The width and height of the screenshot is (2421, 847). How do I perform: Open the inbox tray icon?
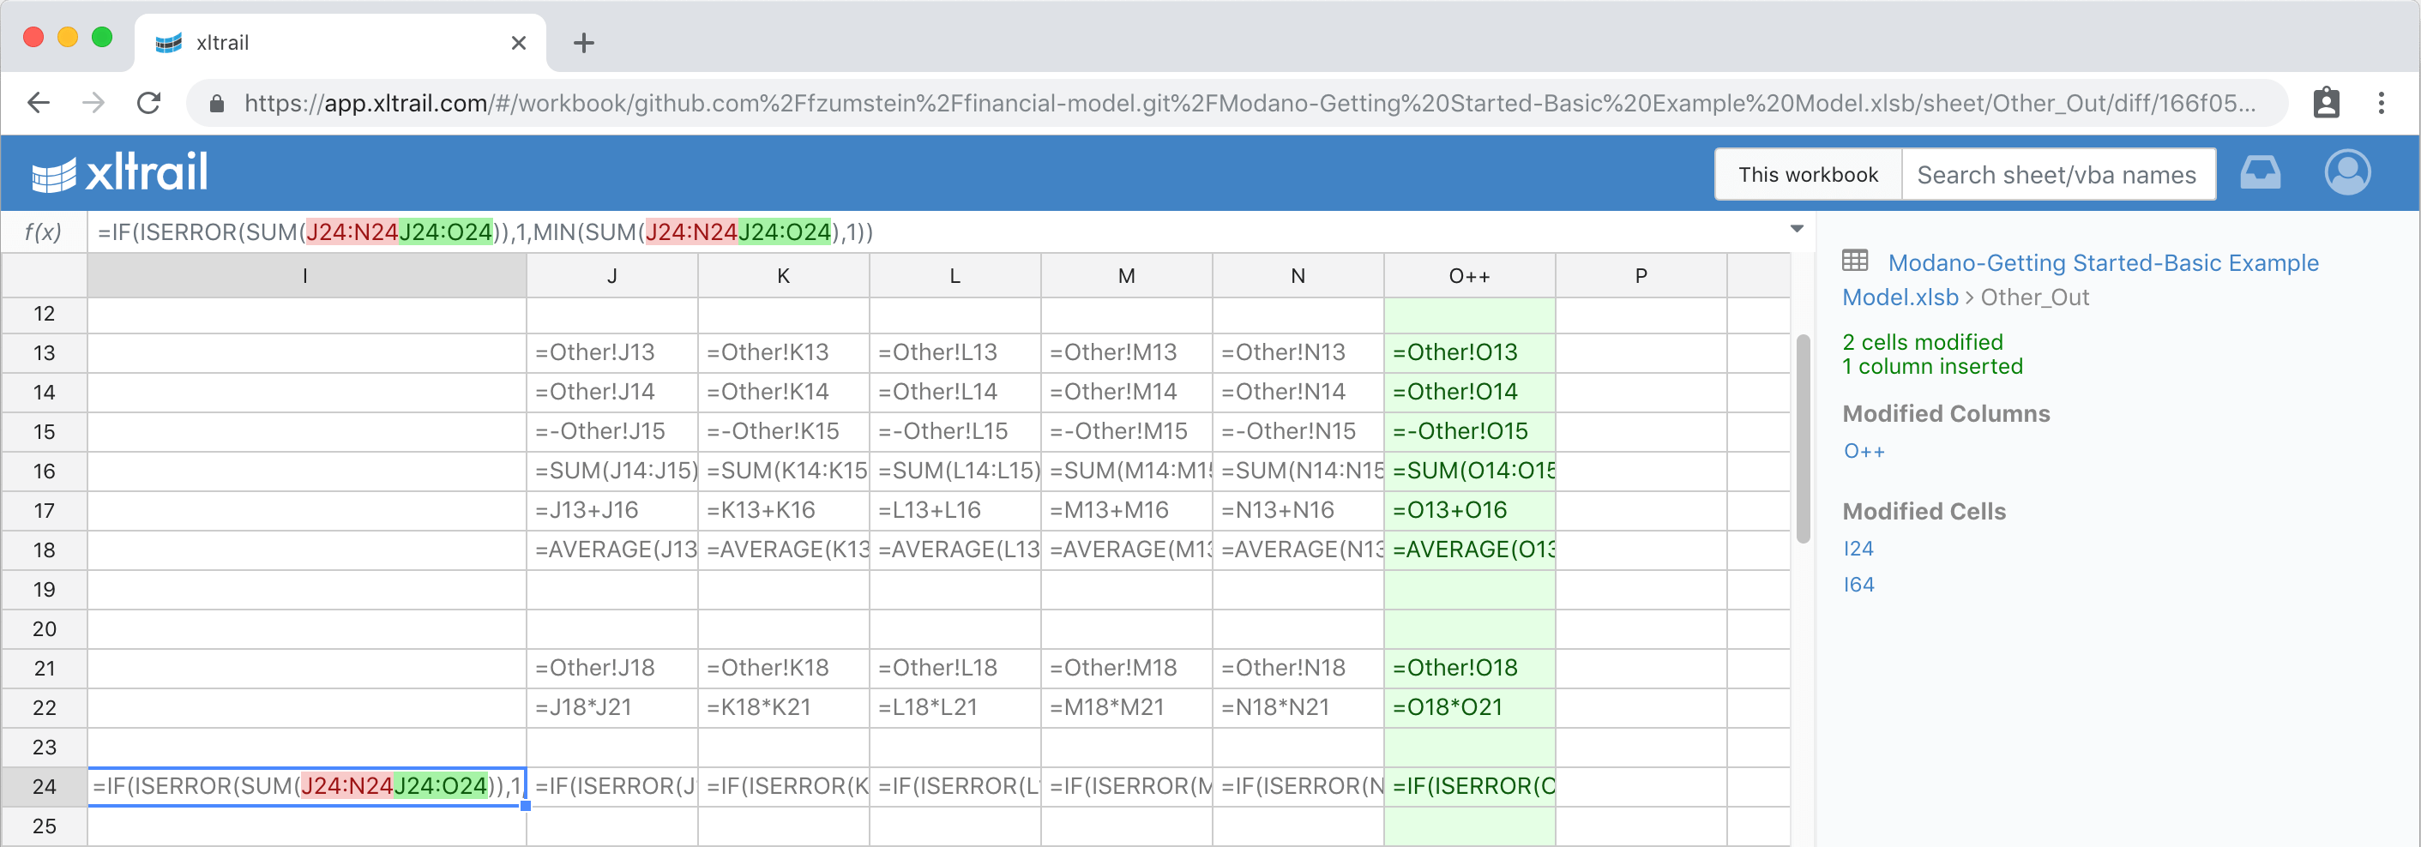[2261, 171]
